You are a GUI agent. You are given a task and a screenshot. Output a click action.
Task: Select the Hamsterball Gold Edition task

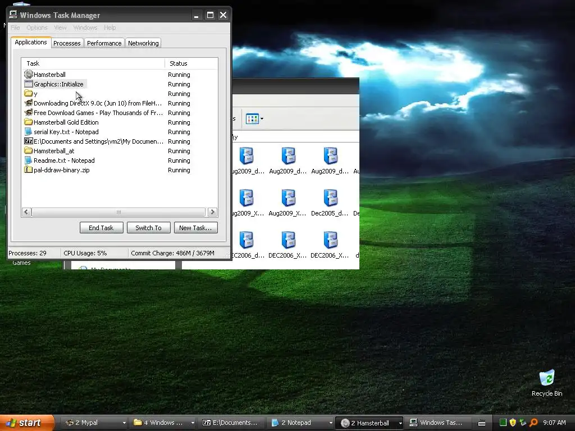[x=119, y=122]
